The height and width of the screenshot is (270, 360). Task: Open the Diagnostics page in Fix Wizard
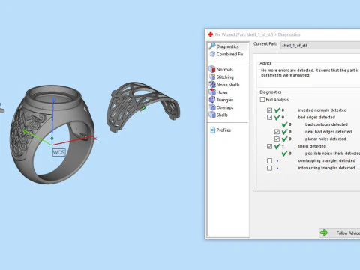[227, 46]
